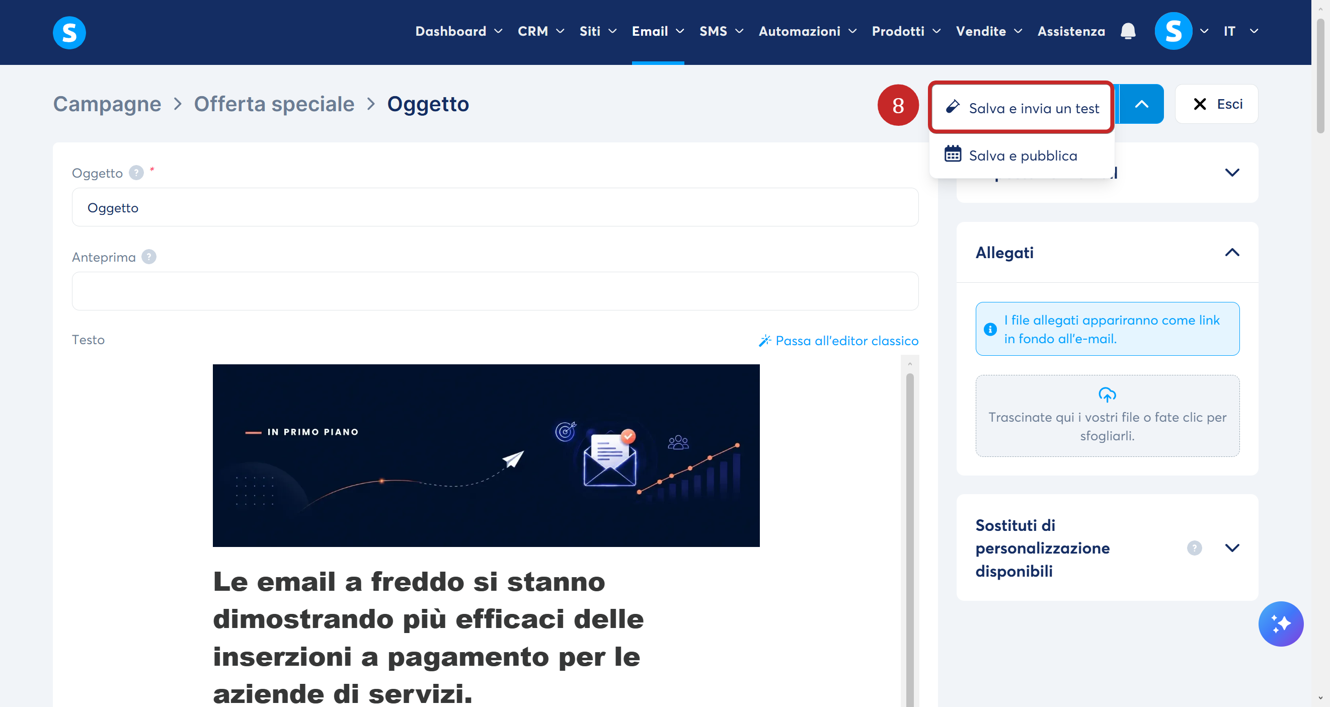1330x707 pixels.
Task: Click the attached files info notice text
Action: click(x=1111, y=330)
